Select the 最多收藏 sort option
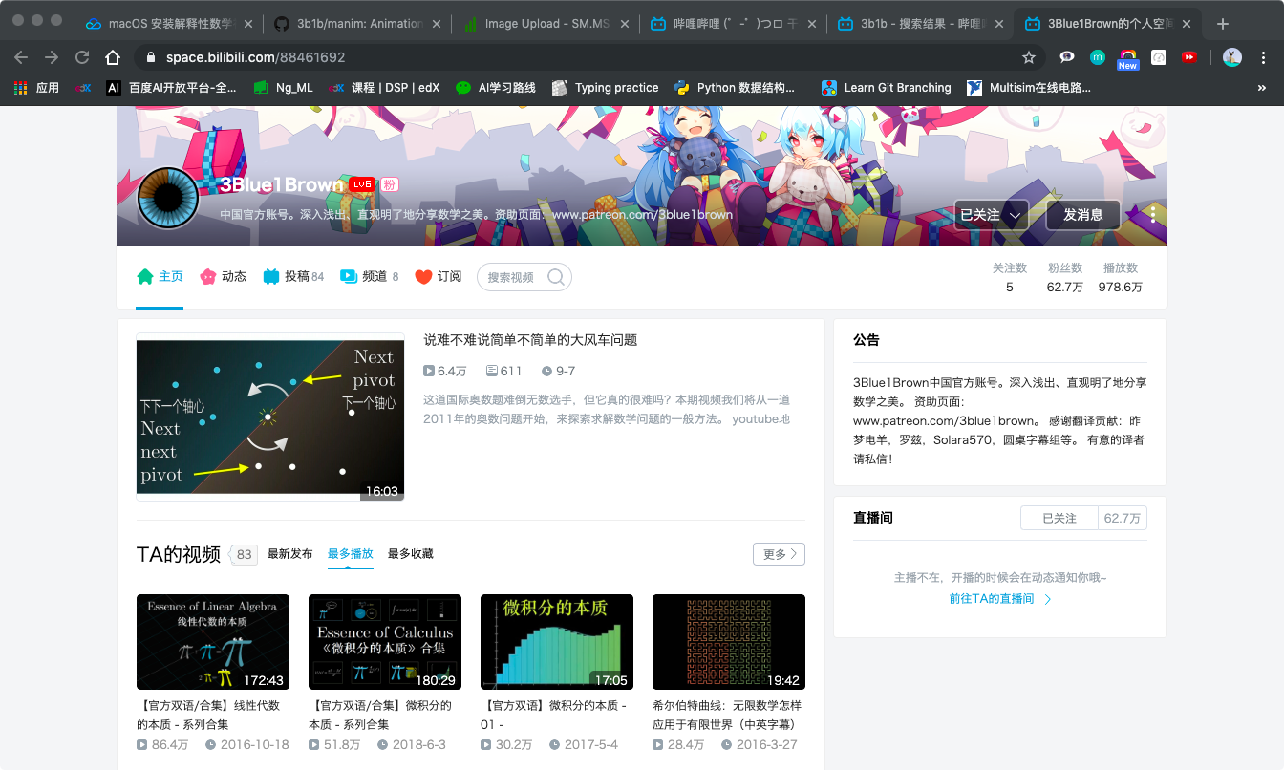1284x770 pixels. coord(409,553)
